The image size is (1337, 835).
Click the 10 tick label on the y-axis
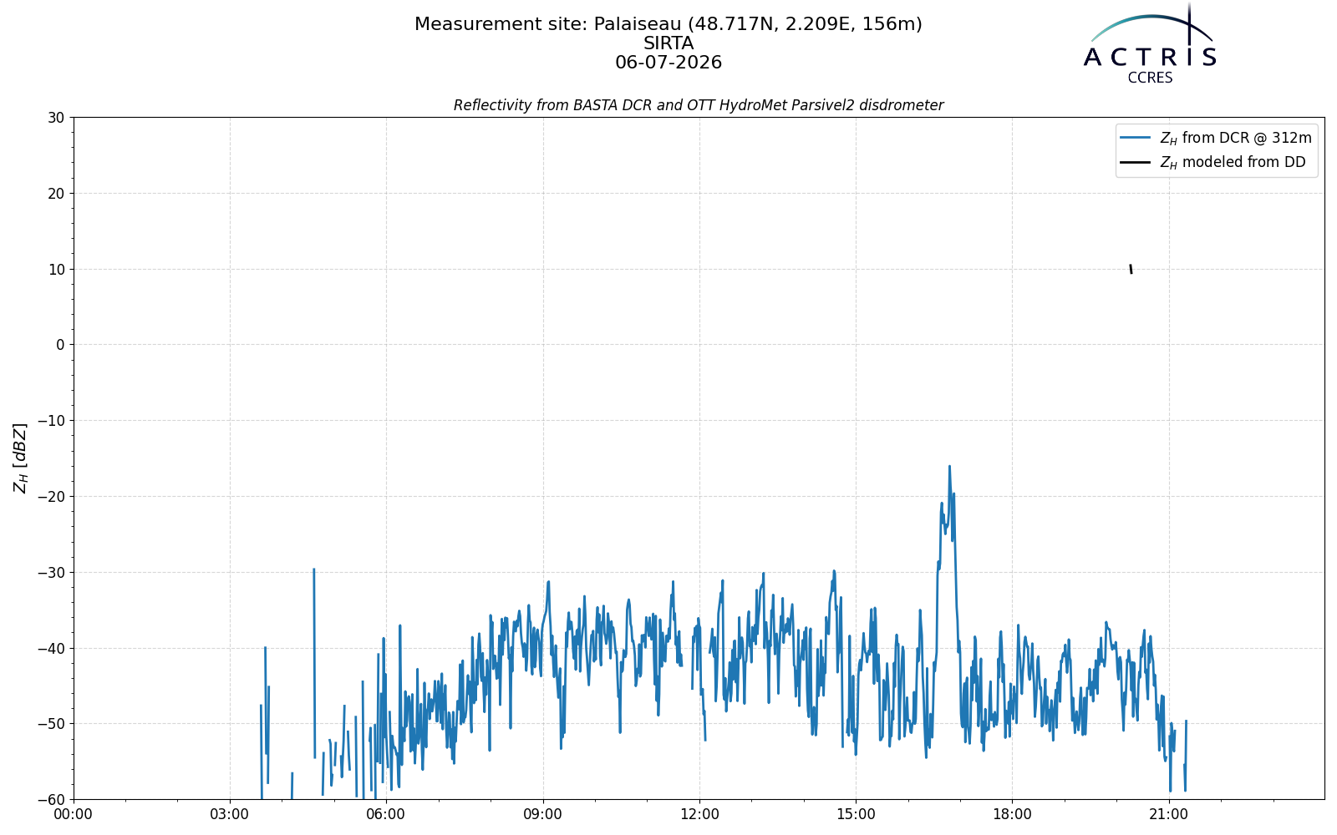point(56,270)
